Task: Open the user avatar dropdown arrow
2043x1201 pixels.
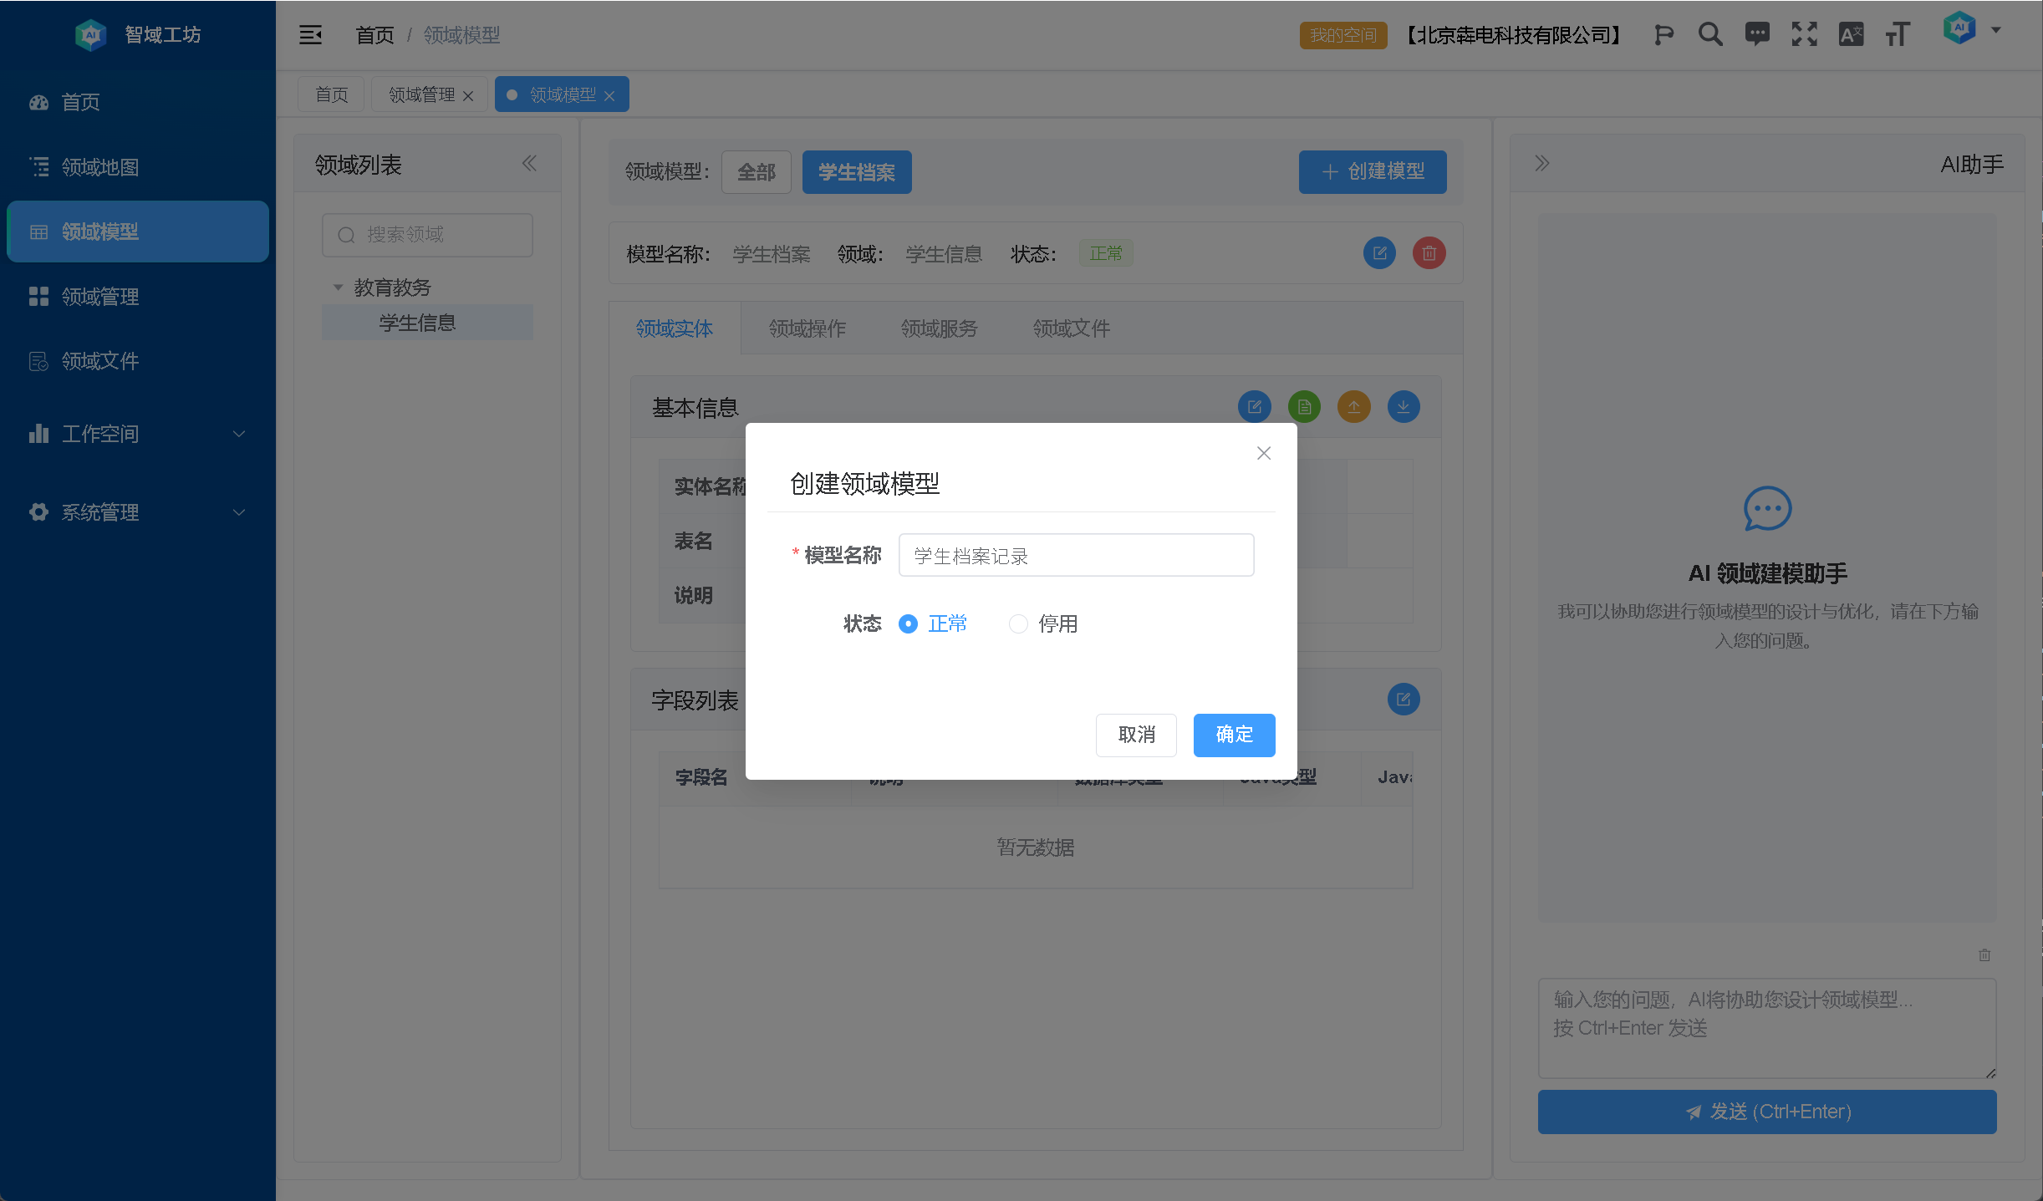Action: 1996,30
